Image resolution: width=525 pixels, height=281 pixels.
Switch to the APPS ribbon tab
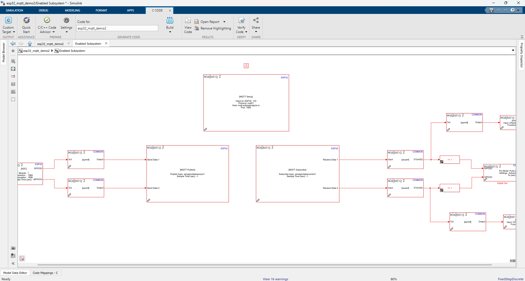(130, 10)
